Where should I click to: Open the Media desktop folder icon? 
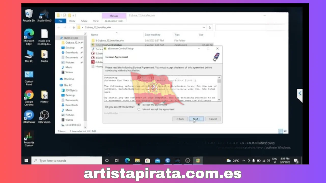pos(44,56)
